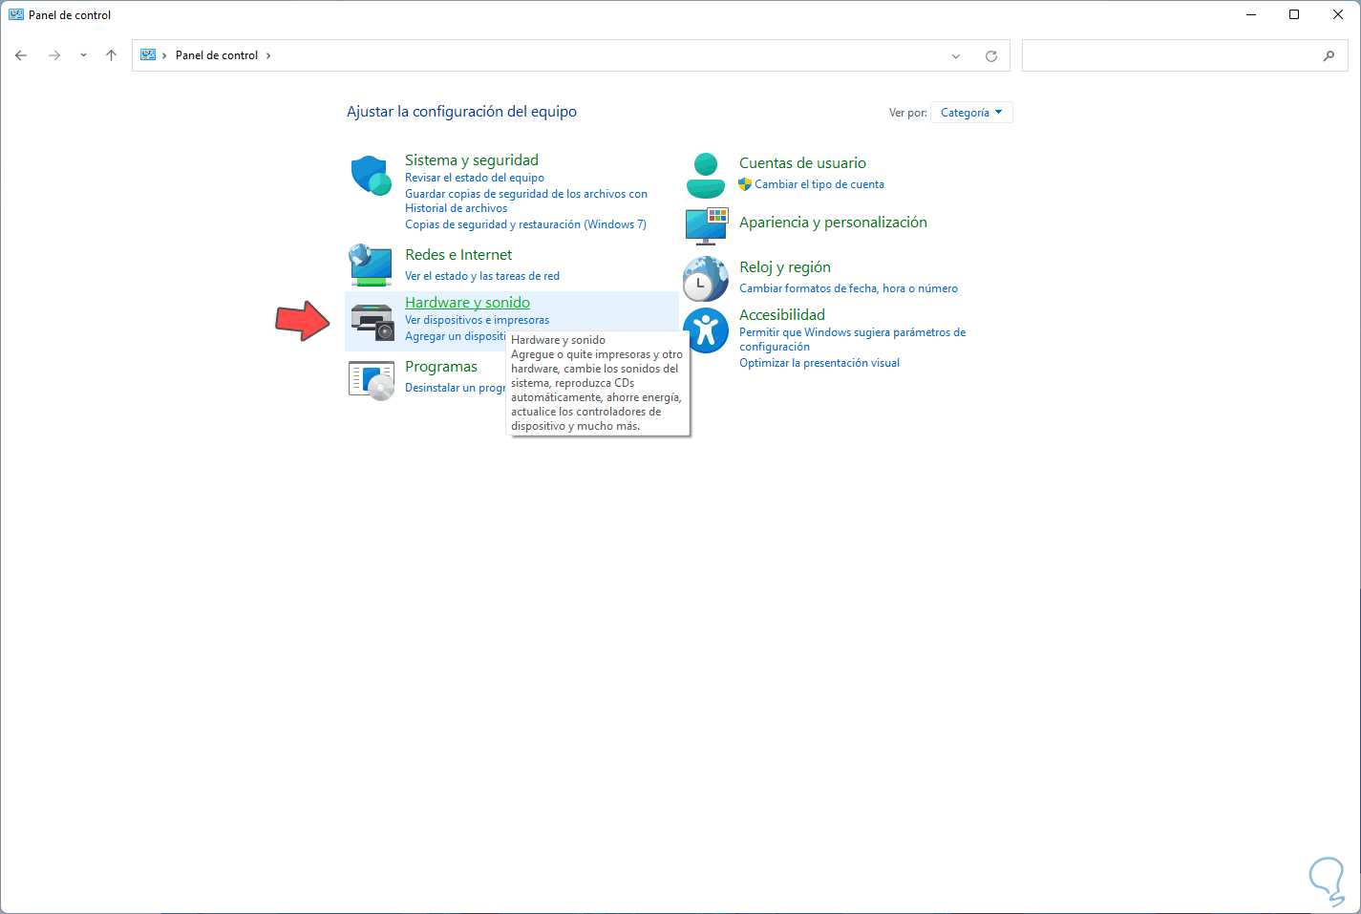This screenshot has width=1361, height=914.
Task: Minimize the Panel de control window
Action: point(1250,14)
